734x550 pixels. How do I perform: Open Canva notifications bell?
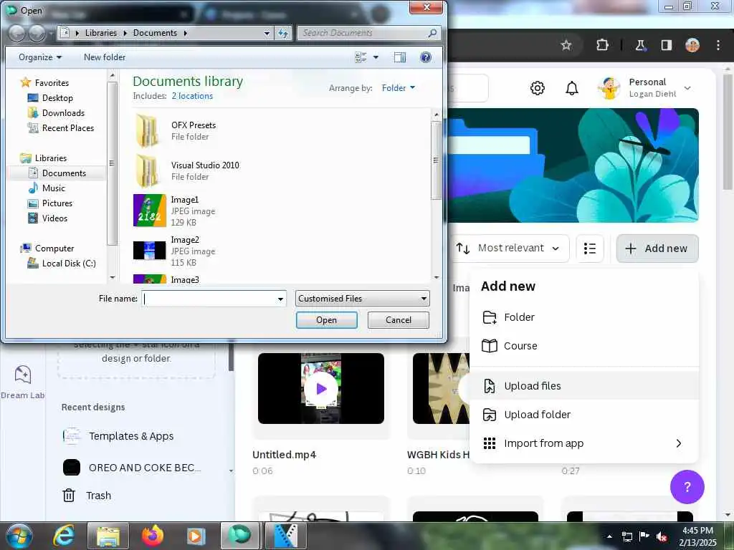tap(571, 88)
